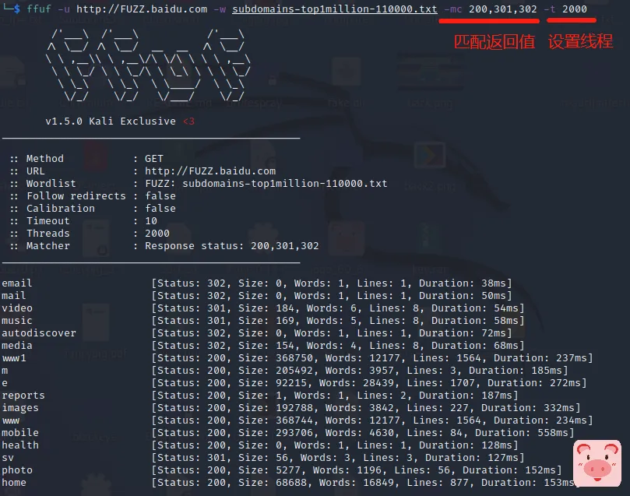Click the ffuf command name in prompt
Viewport: 630px width, 496px height.
pos(39,9)
